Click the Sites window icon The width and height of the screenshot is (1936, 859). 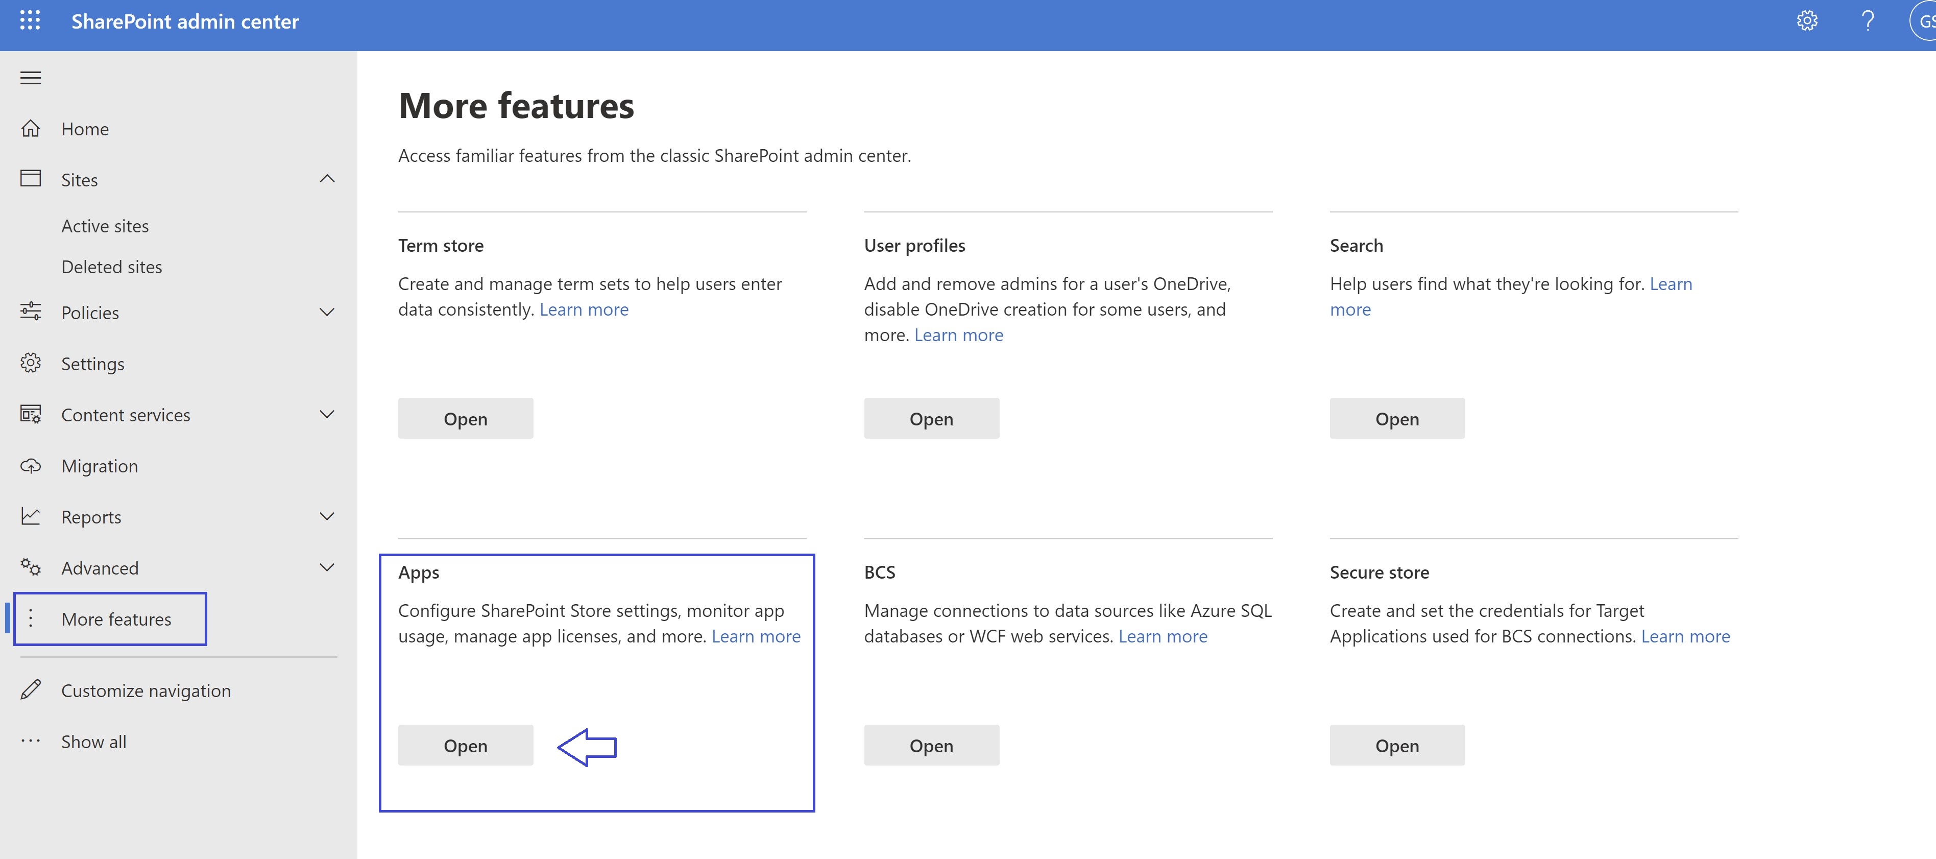coord(30,179)
